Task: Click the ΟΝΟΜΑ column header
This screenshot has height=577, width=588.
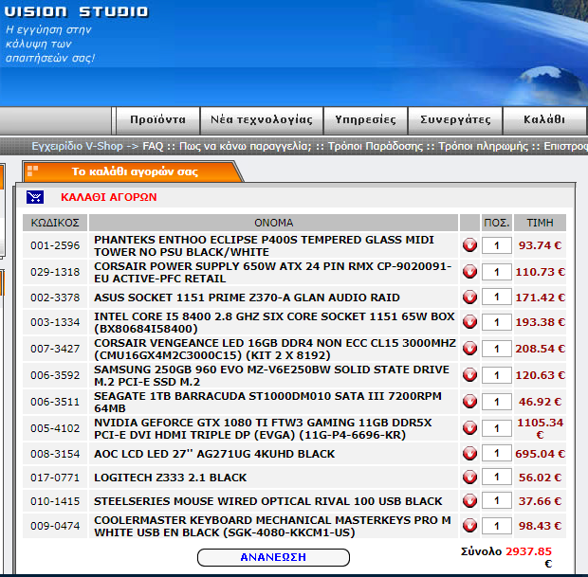Action: pos(274,223)
